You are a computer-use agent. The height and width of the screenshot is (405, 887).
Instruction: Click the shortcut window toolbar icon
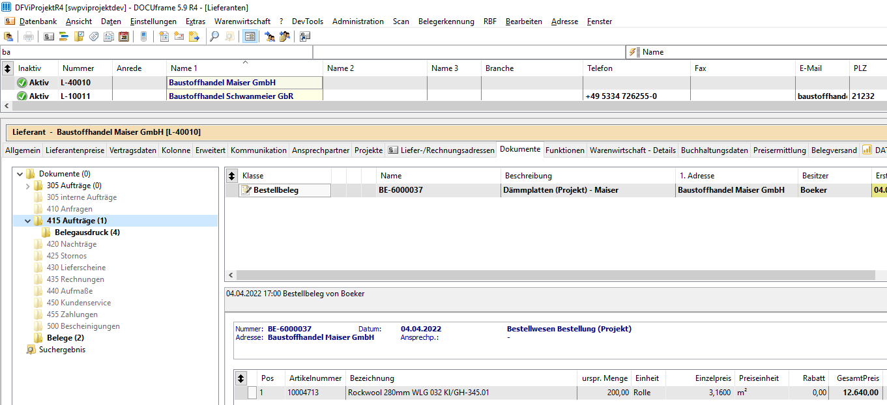click(305, 36)
